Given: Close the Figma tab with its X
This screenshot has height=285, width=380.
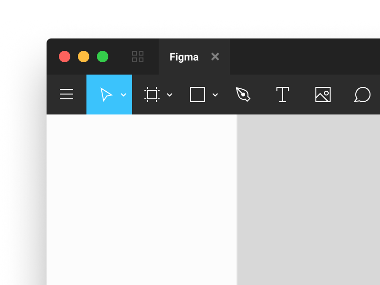Looking at the screenshot, I should pos(215,57).
